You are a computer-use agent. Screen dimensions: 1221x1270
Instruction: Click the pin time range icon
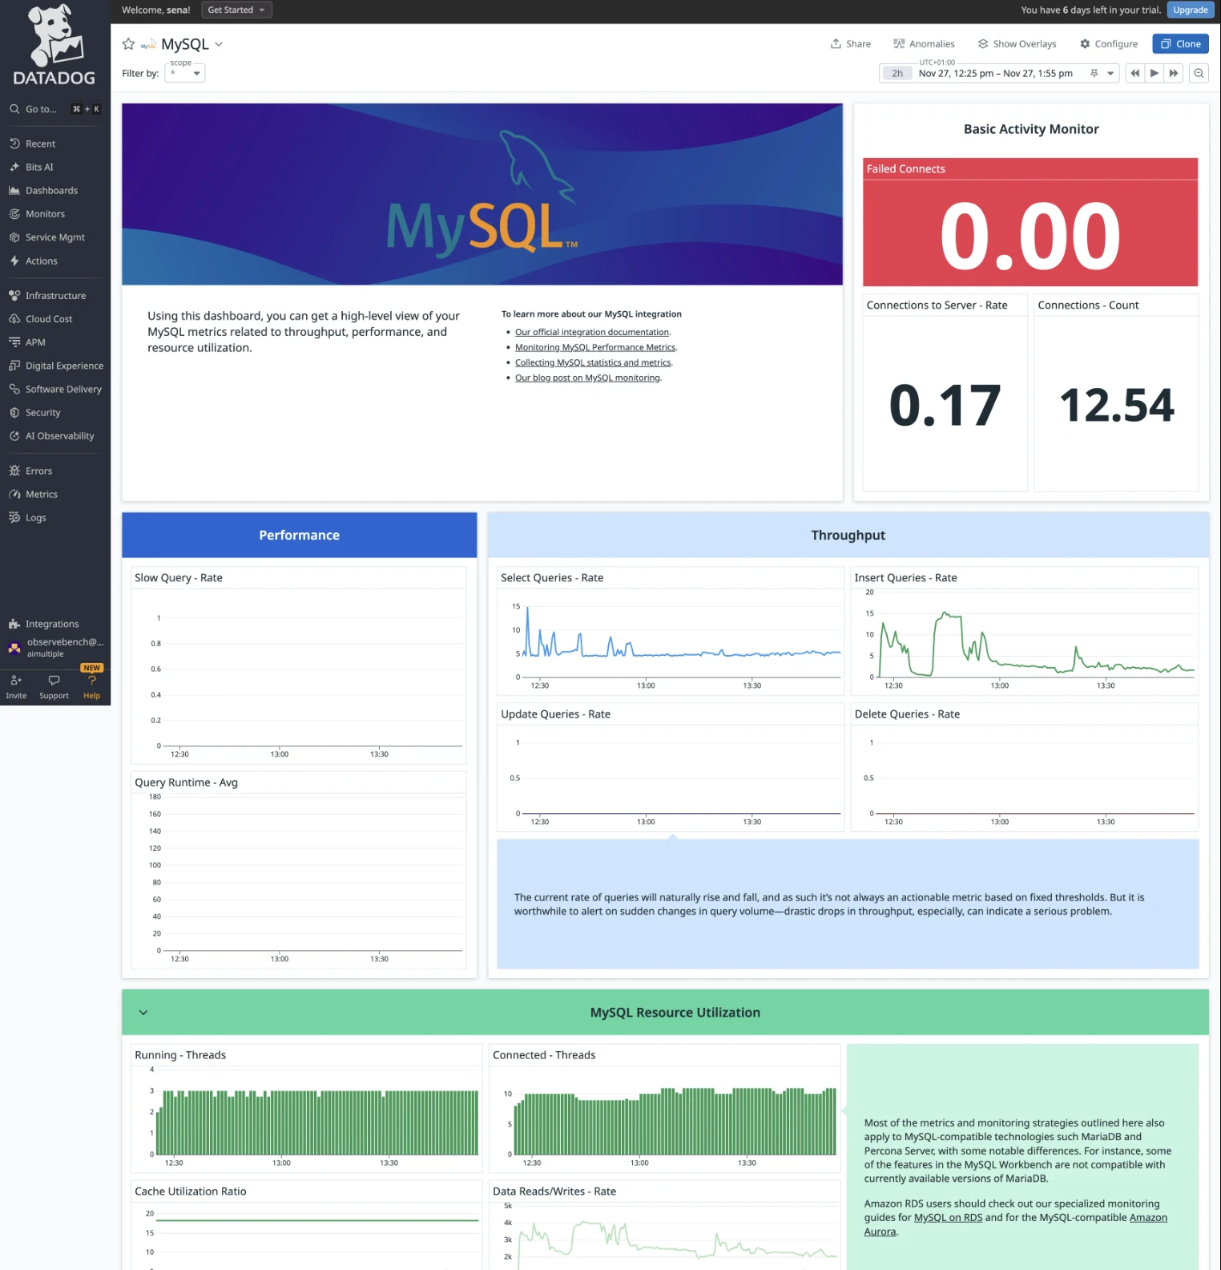[x=1094, y=73]
